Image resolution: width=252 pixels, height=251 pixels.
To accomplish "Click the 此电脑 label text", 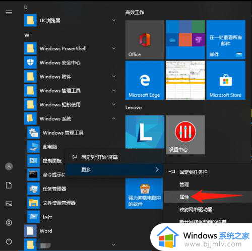I will point(50,147).
